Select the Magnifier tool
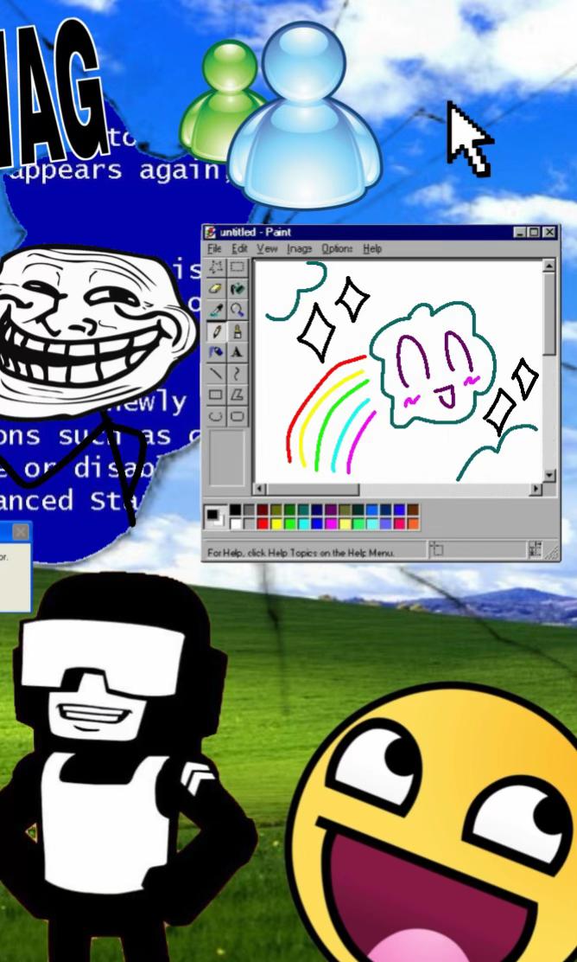Image resolution: width=577 pixels, height=962 pixels. point(237,310)
